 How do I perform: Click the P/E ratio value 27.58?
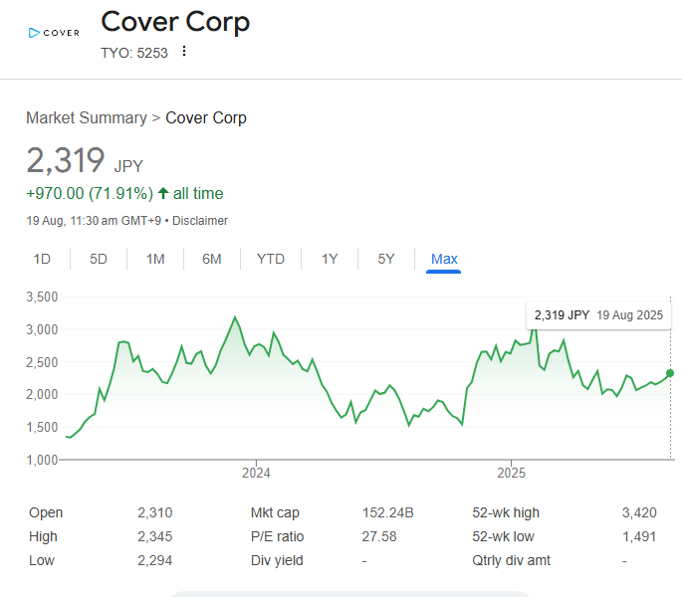point(379,536)
